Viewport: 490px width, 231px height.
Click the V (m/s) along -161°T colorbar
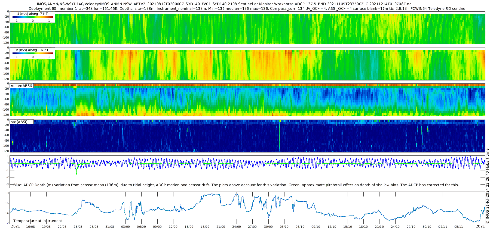click(x=33, y=53)
